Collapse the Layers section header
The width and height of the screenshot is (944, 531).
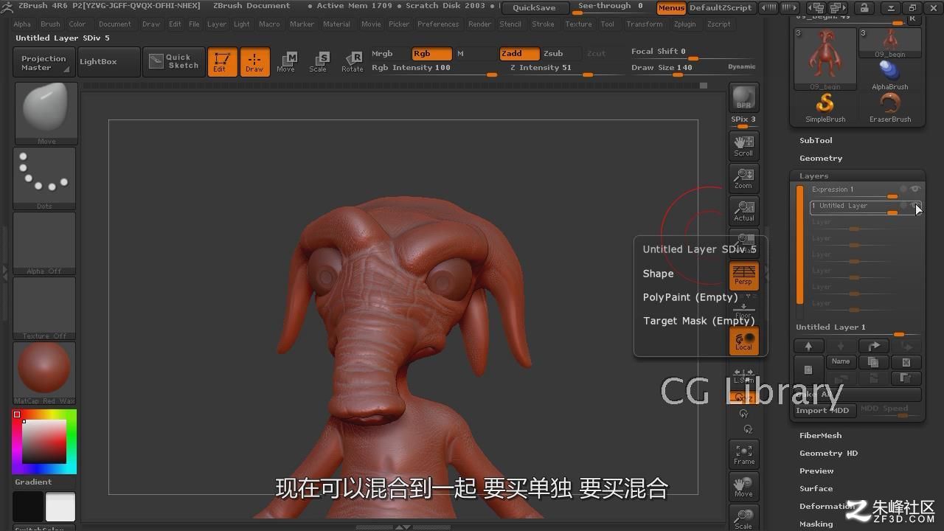[x=814, y=176]
